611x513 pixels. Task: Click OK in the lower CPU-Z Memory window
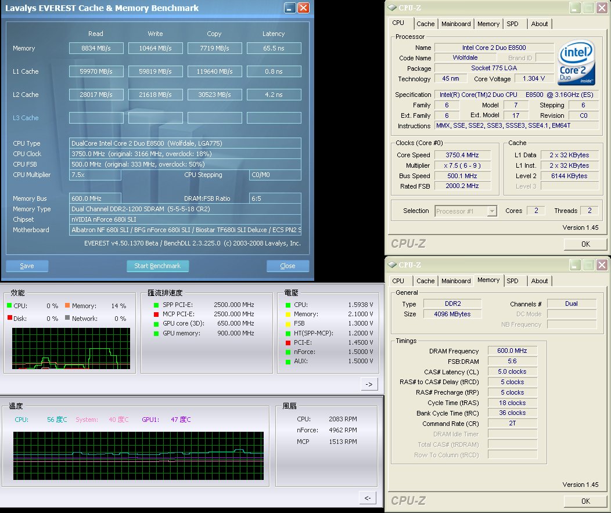pyautogui.click(x=585, y=501)
